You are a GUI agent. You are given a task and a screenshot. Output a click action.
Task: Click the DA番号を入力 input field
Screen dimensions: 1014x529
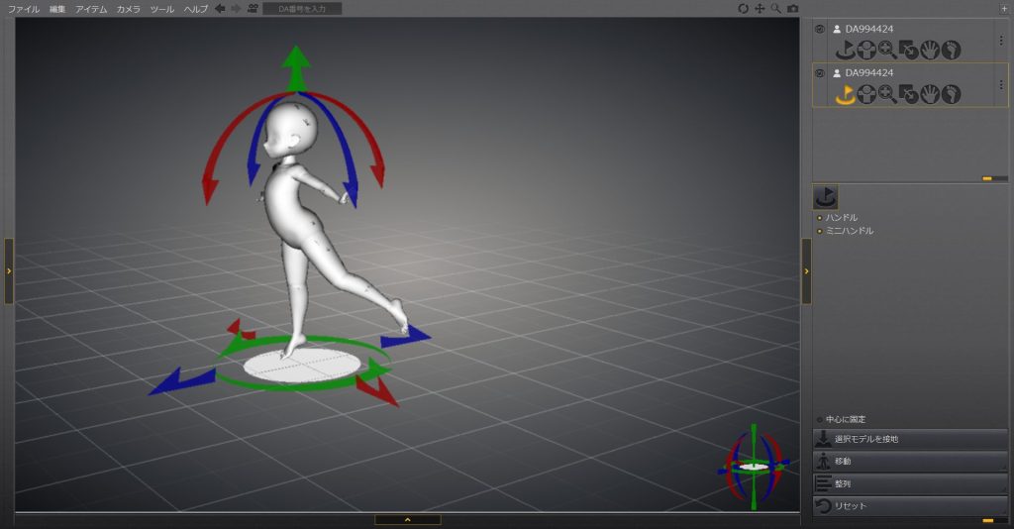302,9
